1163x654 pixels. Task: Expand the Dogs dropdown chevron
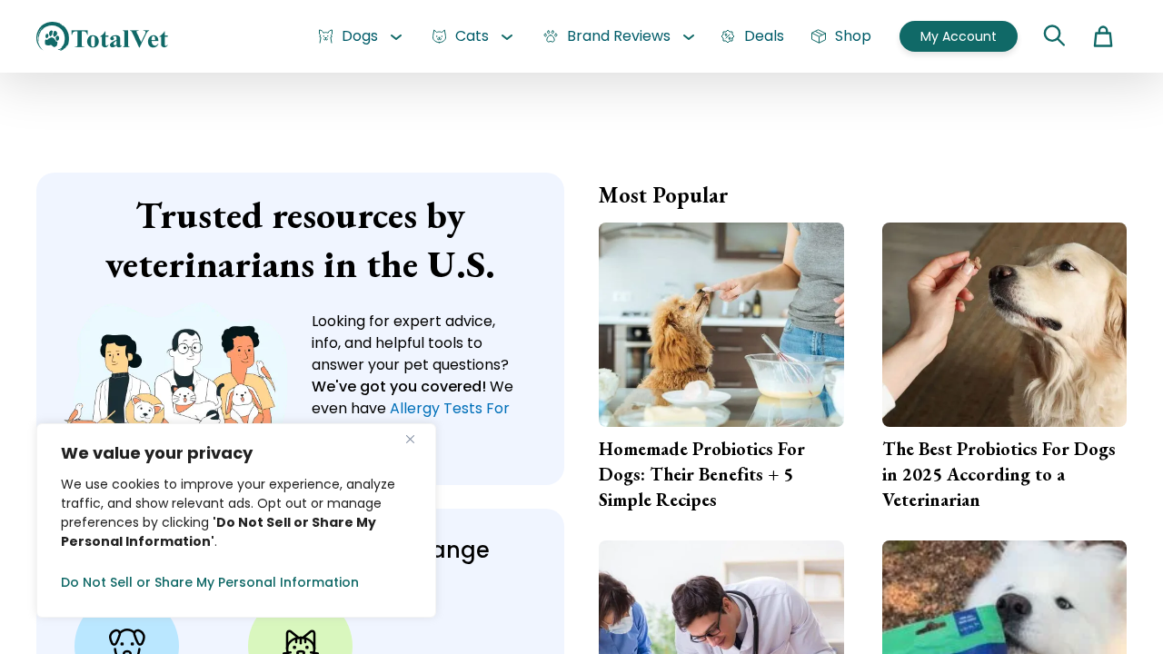[x=396, y=37]
